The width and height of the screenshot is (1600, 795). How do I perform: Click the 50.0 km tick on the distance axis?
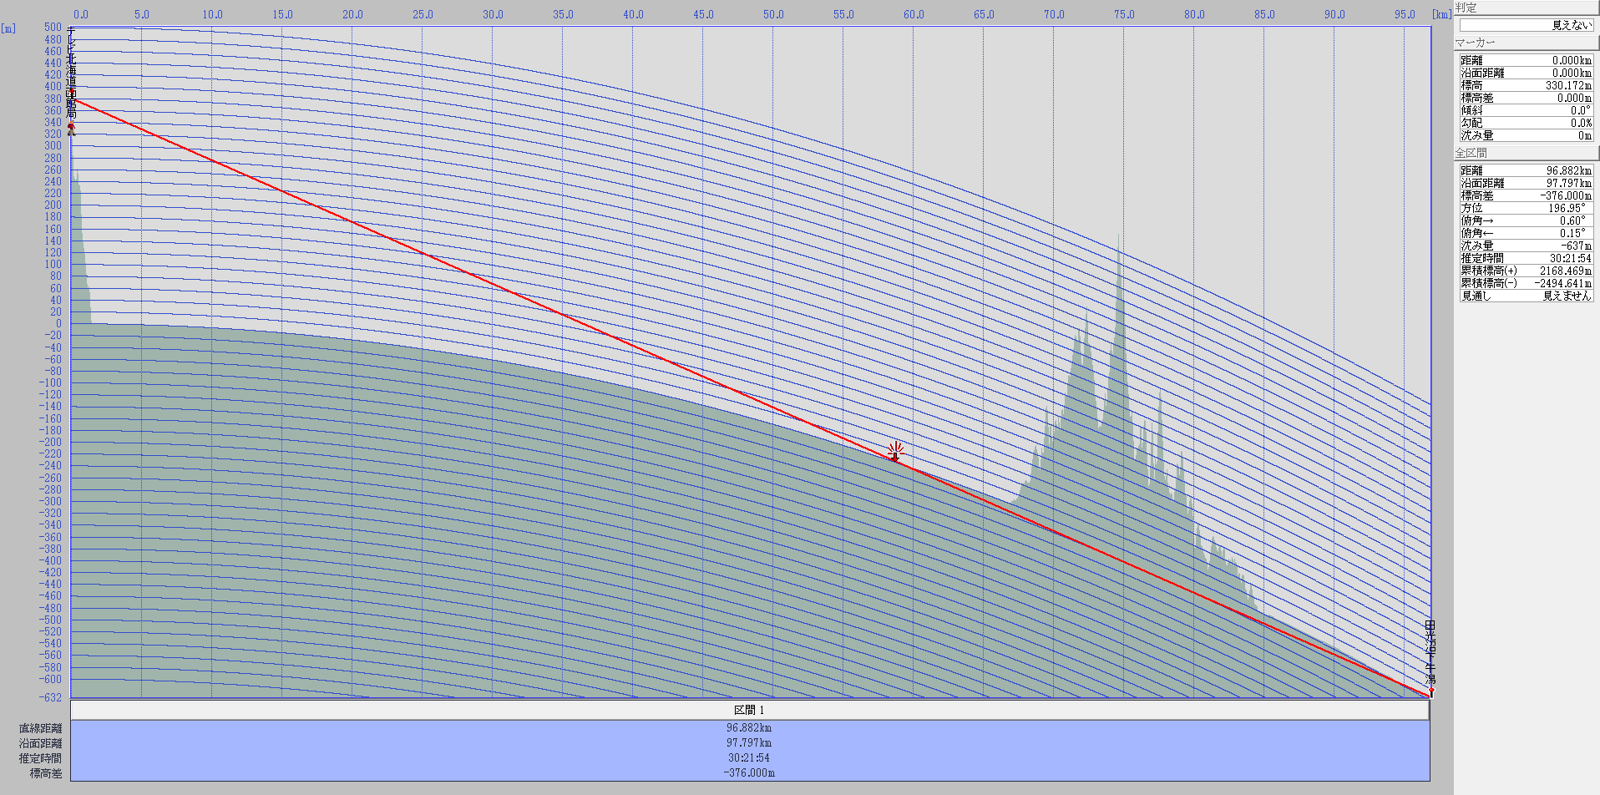pos(773,14)
